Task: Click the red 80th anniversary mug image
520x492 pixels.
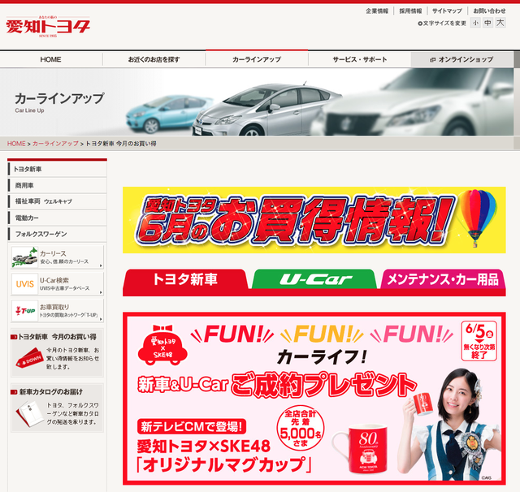Action: click(x=361, y=449)
